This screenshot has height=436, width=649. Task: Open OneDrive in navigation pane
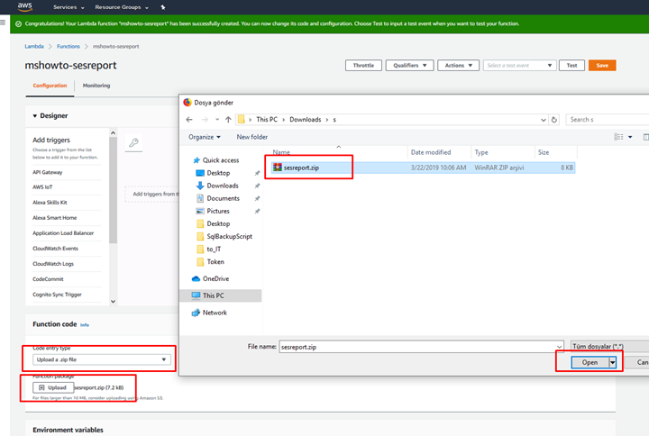215,279
